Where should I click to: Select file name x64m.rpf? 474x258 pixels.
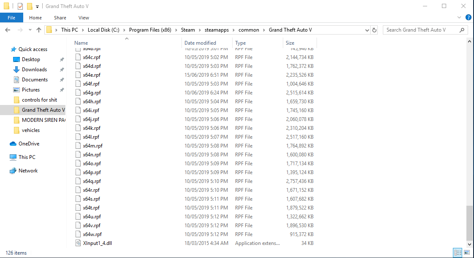click(92, 146)
